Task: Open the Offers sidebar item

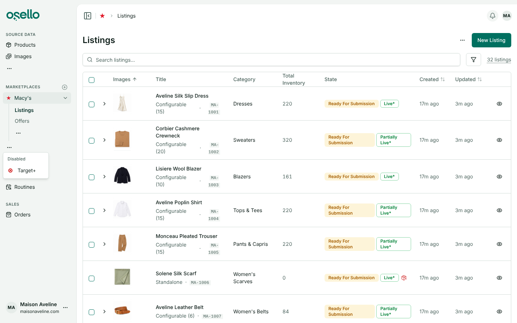Action: click(x=22, y=121)
